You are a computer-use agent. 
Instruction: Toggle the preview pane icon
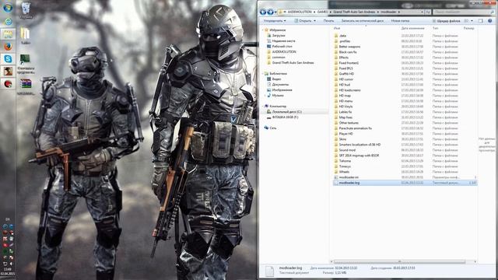tap(481, 21)
